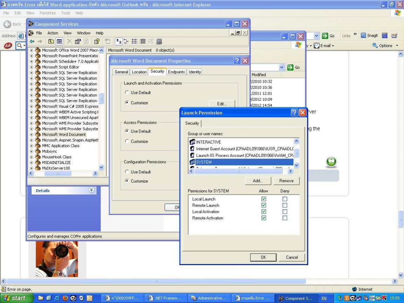The height and width of the screenshot is (303, 404).
Task: Toggle the Show/Hide Console Tree icon
Action: pos(59,41)
